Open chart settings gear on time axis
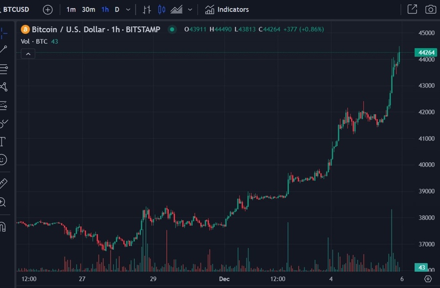 tap(428, 279)
